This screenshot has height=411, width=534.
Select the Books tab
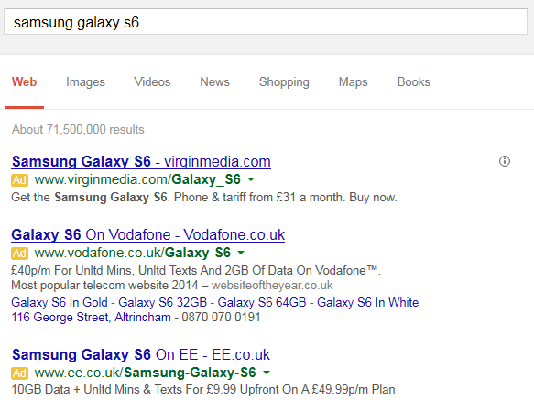[x=414, y=82]
